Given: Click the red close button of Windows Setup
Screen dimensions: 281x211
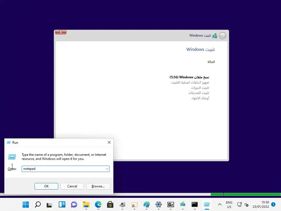Looking at the screenshot, I should click(x=61, y=32).
